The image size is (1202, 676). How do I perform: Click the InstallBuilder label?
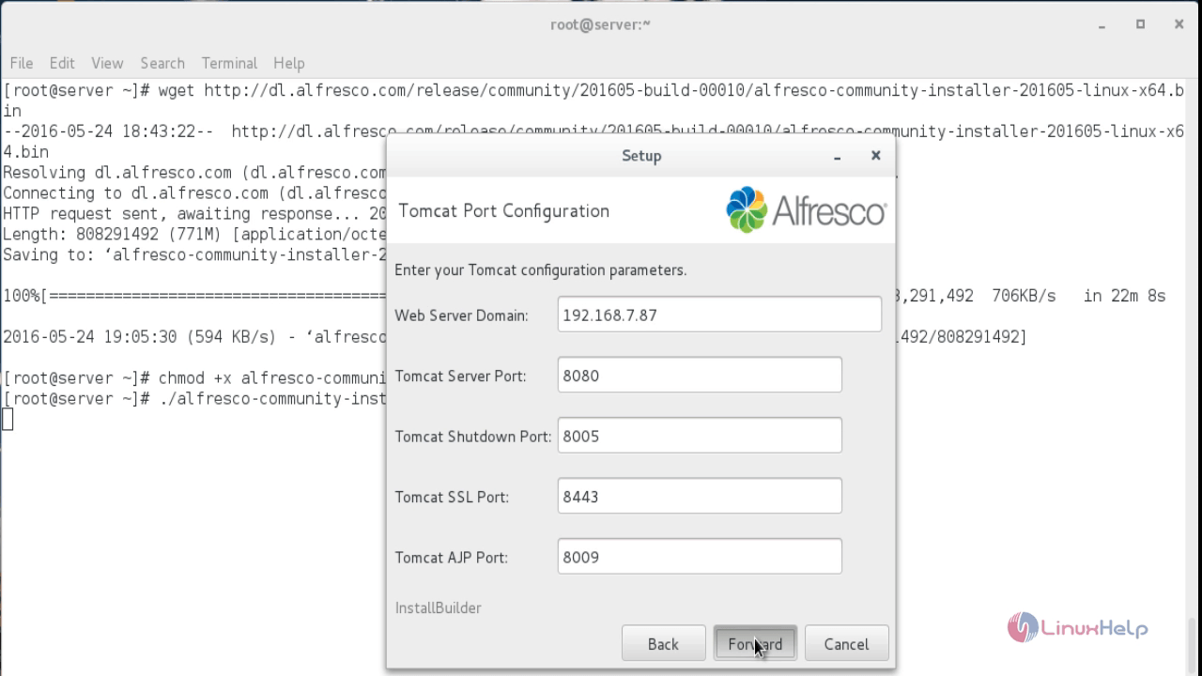(439, 607)
